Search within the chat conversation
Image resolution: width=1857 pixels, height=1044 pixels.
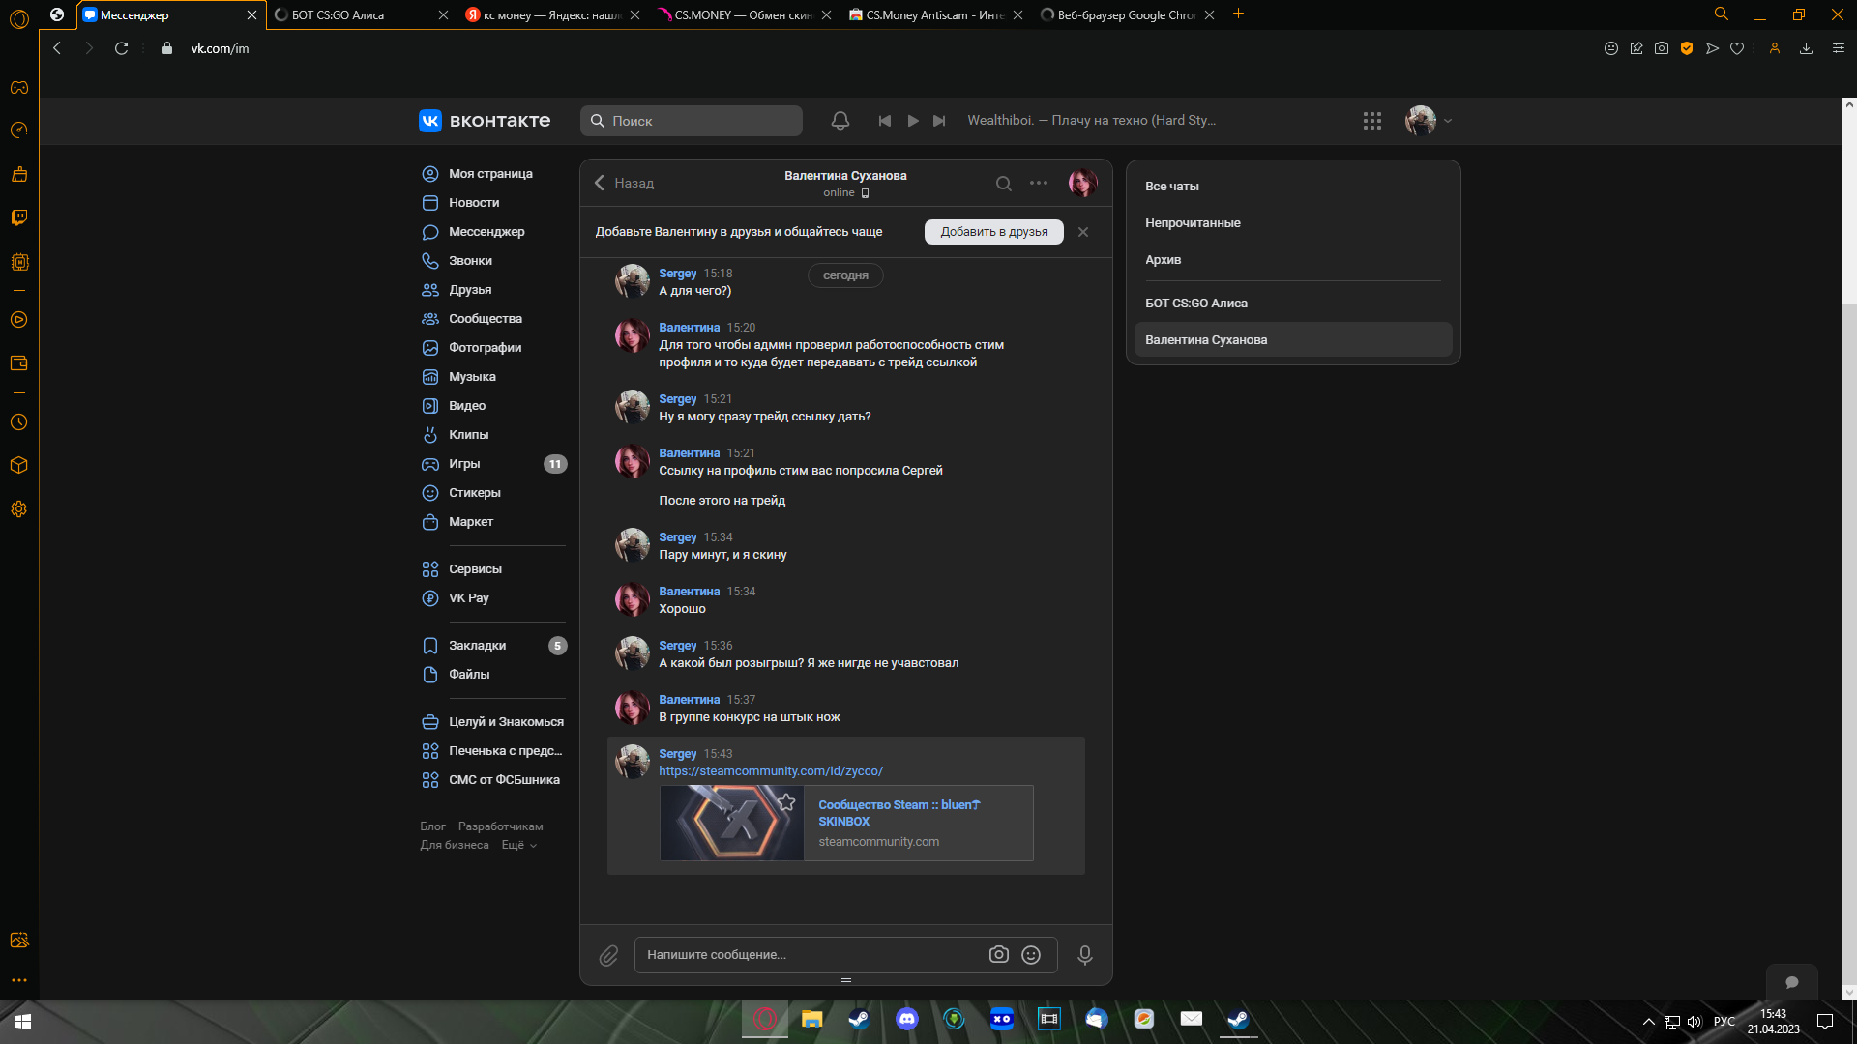[1004, 184]
